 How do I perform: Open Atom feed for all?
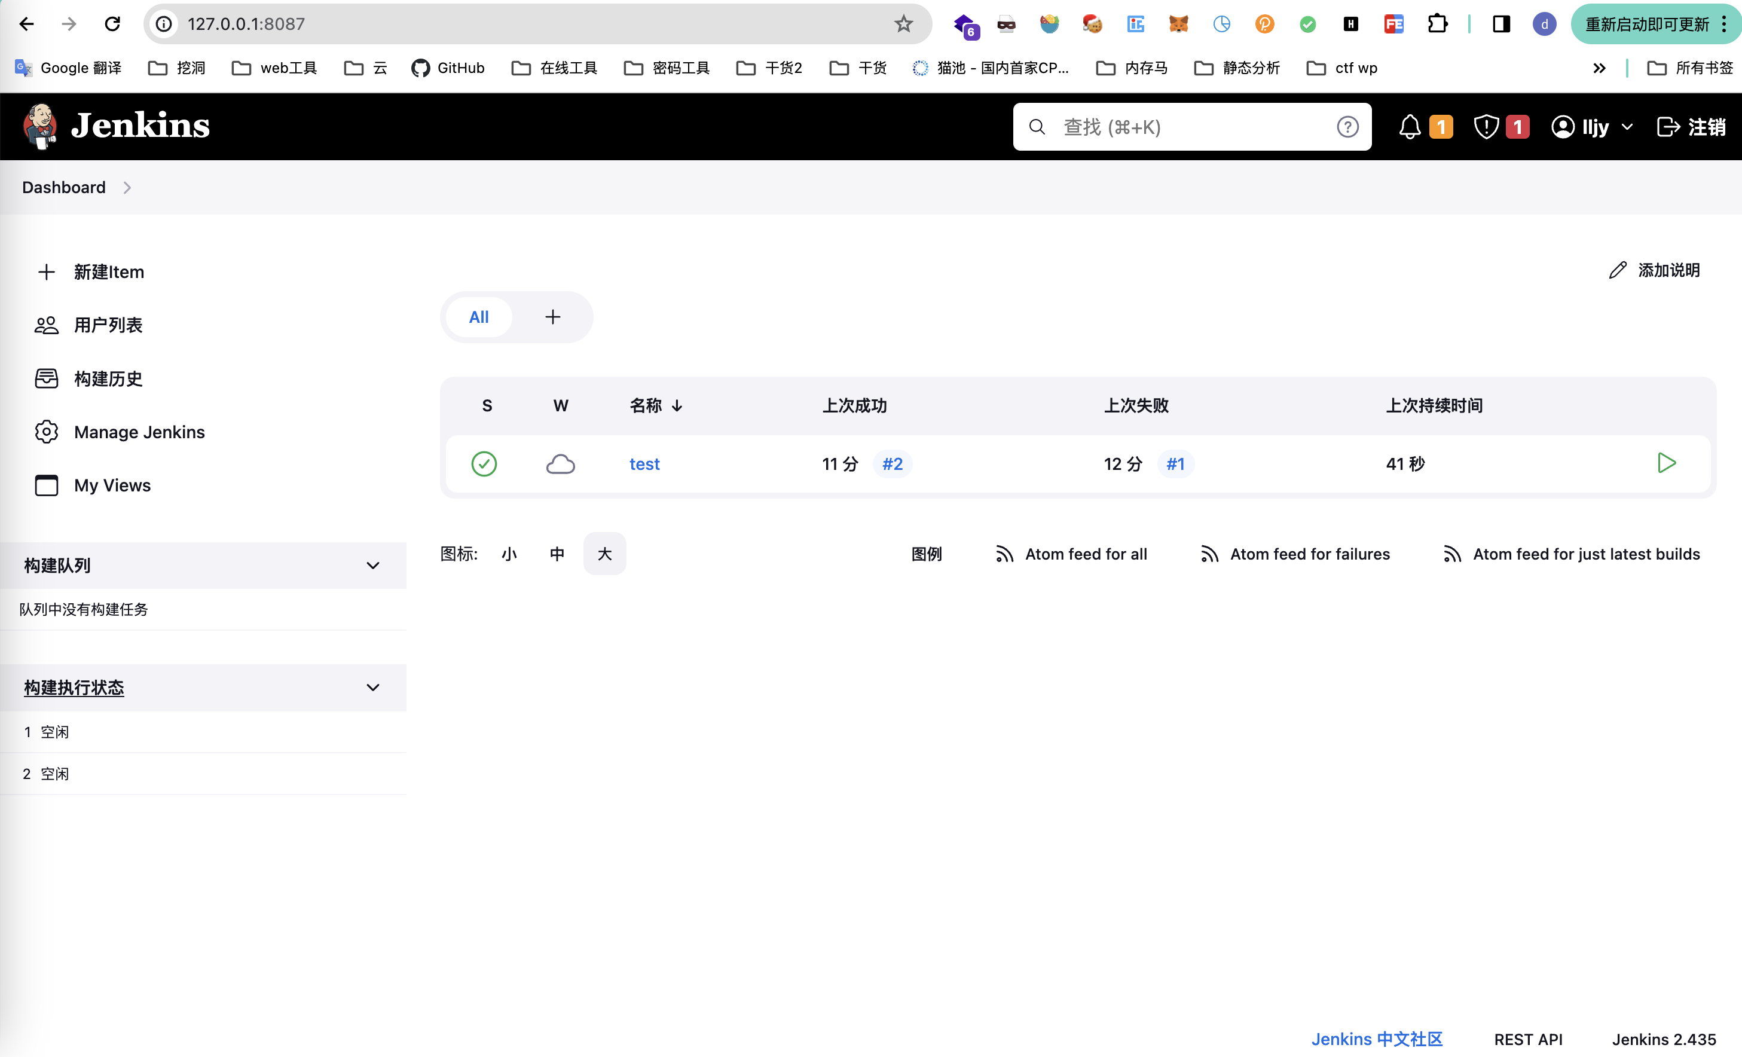tap(1072, 554)
